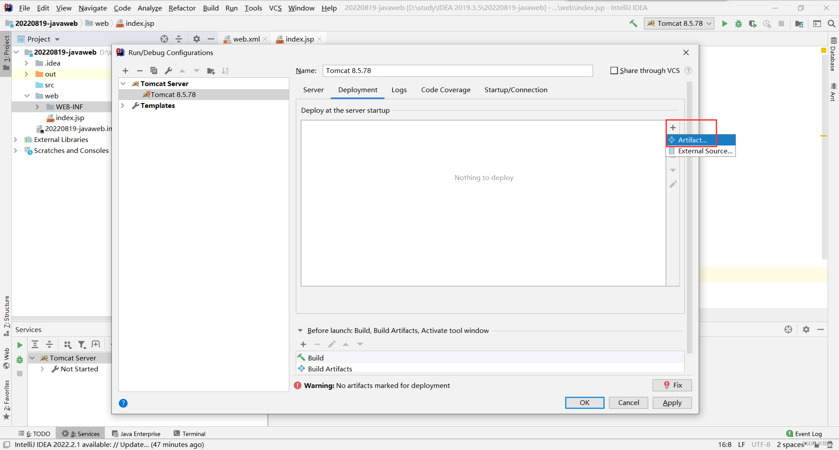Viewport: 839px width, 450px height.
Task: Toggle Share through VCS checkbox
Action: point(614,70)
